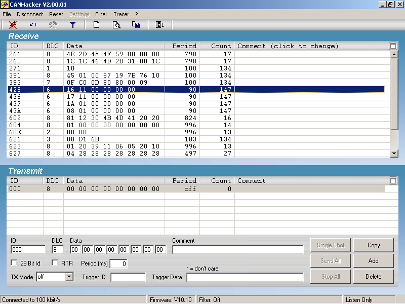Select the receive row with ID 436

pos(196,97)
